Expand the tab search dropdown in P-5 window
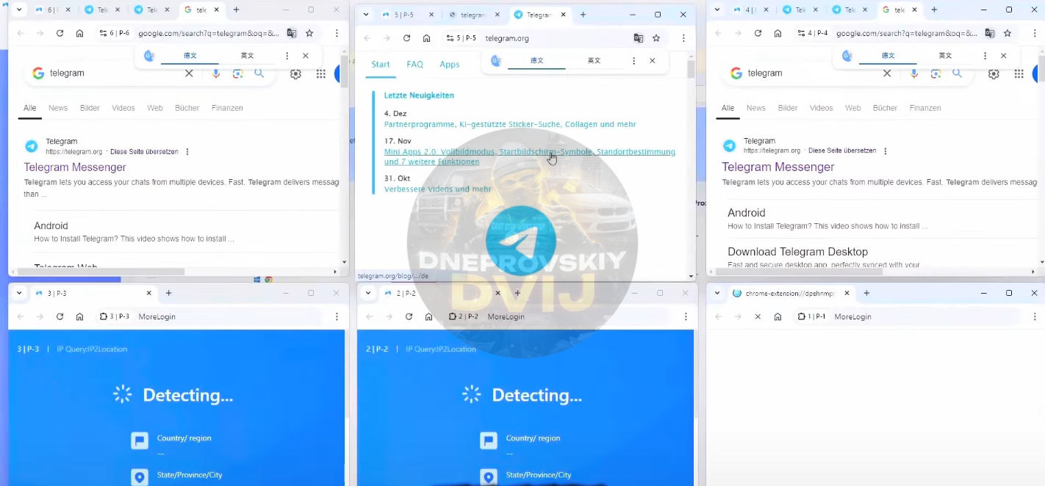 point(366,15)
